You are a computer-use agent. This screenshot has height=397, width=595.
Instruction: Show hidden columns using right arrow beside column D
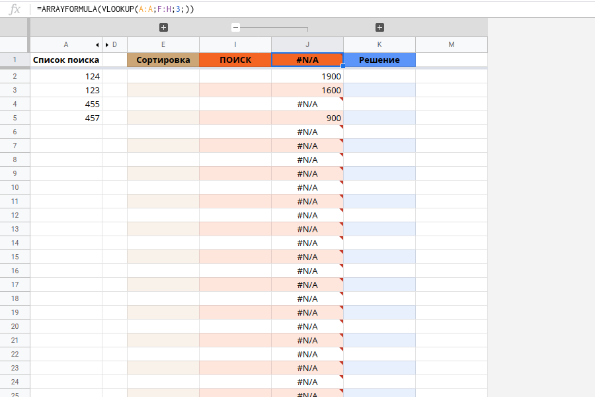tap(107, 44)
